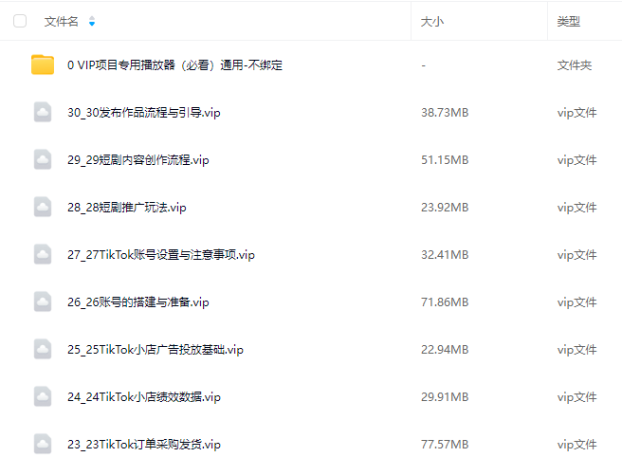
Task: Click file icon for 24_24TikTok小店绩效数据.vip
Action: [x=43, y=396]
